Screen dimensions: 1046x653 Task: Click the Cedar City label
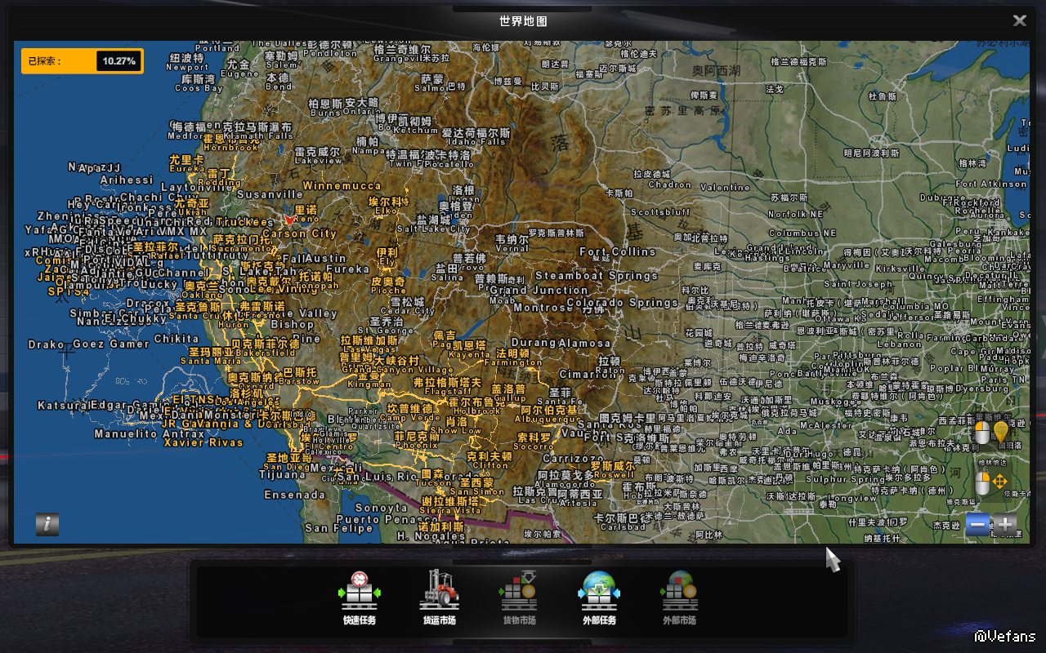[408, 311]
